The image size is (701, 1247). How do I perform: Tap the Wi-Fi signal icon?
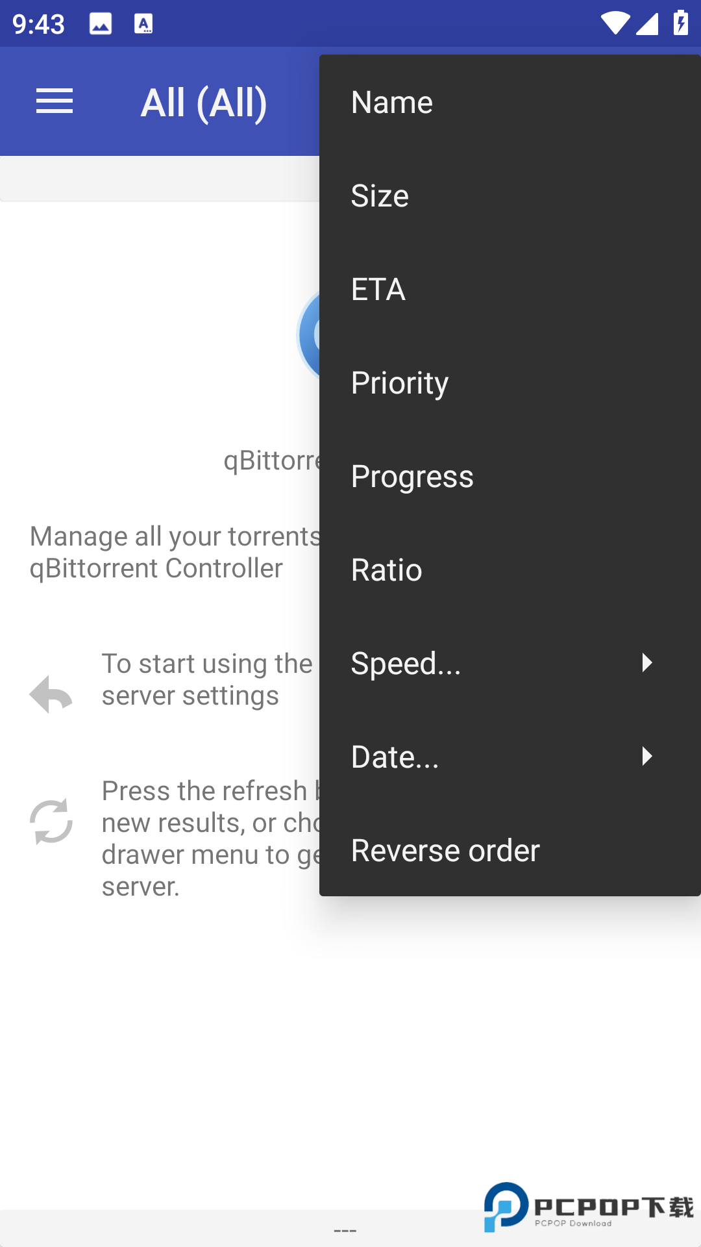(x=614, y=24)
